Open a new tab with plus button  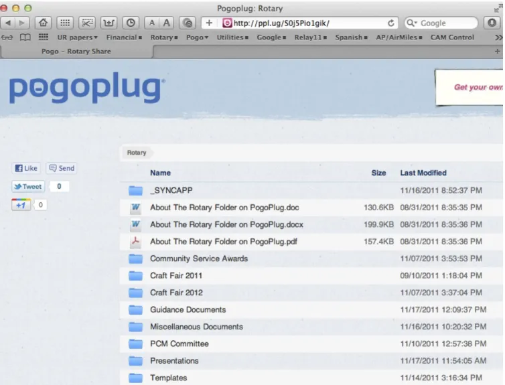coord(497,51)
